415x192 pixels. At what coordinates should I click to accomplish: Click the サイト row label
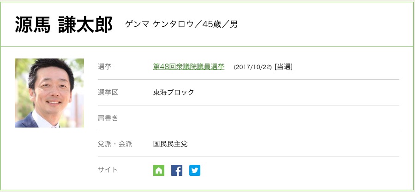click(108, 170)
